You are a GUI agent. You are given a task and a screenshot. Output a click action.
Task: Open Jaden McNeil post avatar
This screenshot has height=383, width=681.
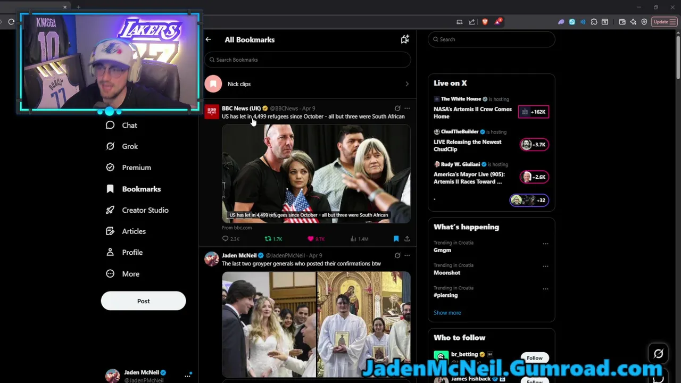pyautogui.click(x=212, y=259)
